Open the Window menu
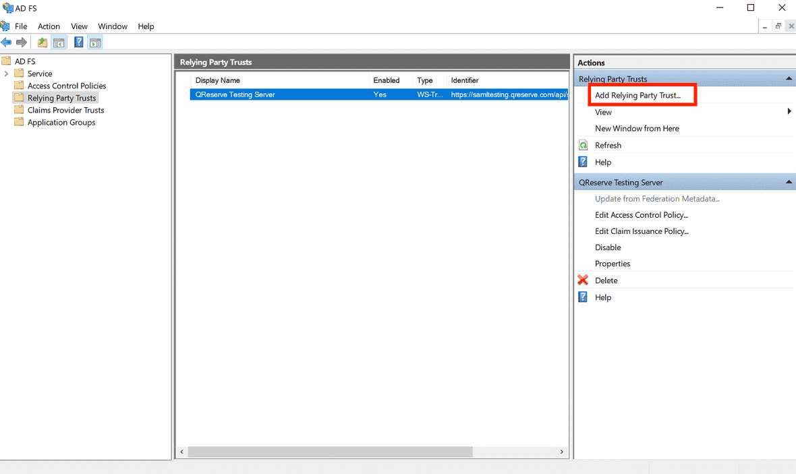 [112, 26]
